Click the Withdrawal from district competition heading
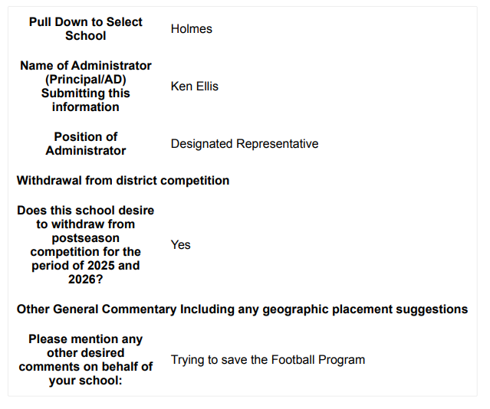This screenshot has width=490, height=409. click(123, 181)
